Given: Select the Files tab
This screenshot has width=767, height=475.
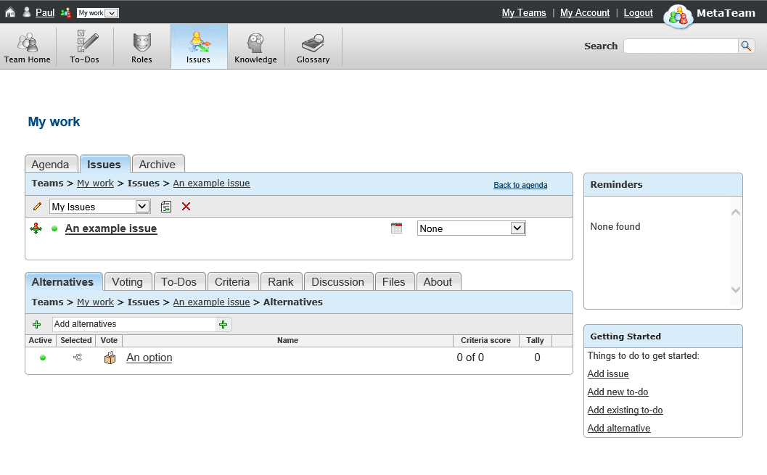Looking at the screenshot, I should click(x=394, y=282).
